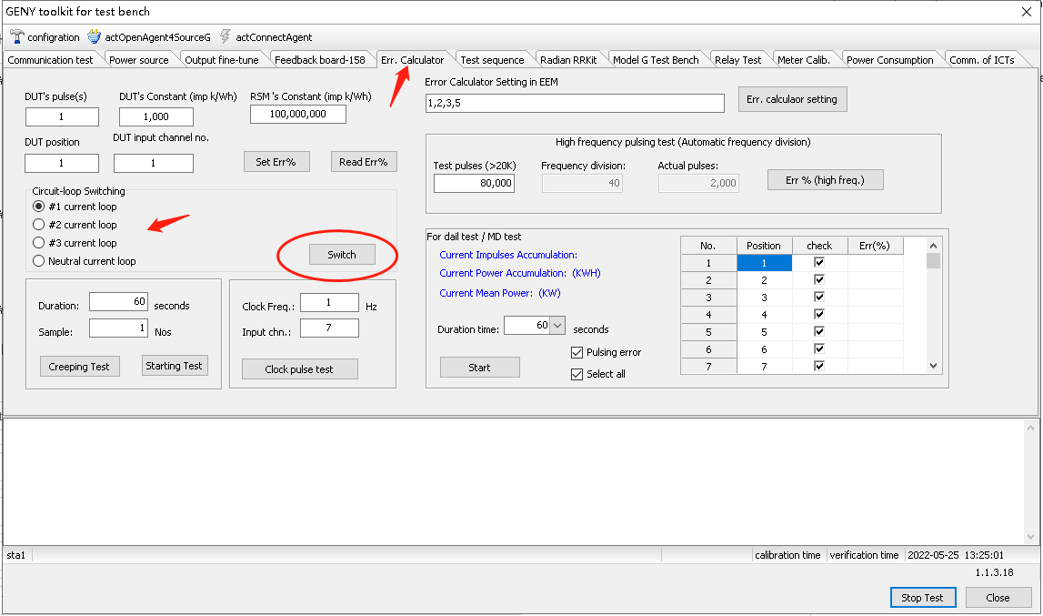Click the log panel scroll down arrow
Viewport: 1043px width, 616px height.
tap(1030, 537)
